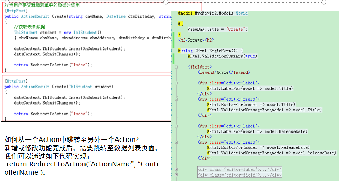Screen dimensions: 339x181
Task: Collapse the editor-label div above LabelFor Title
Action: coord(176,83)
